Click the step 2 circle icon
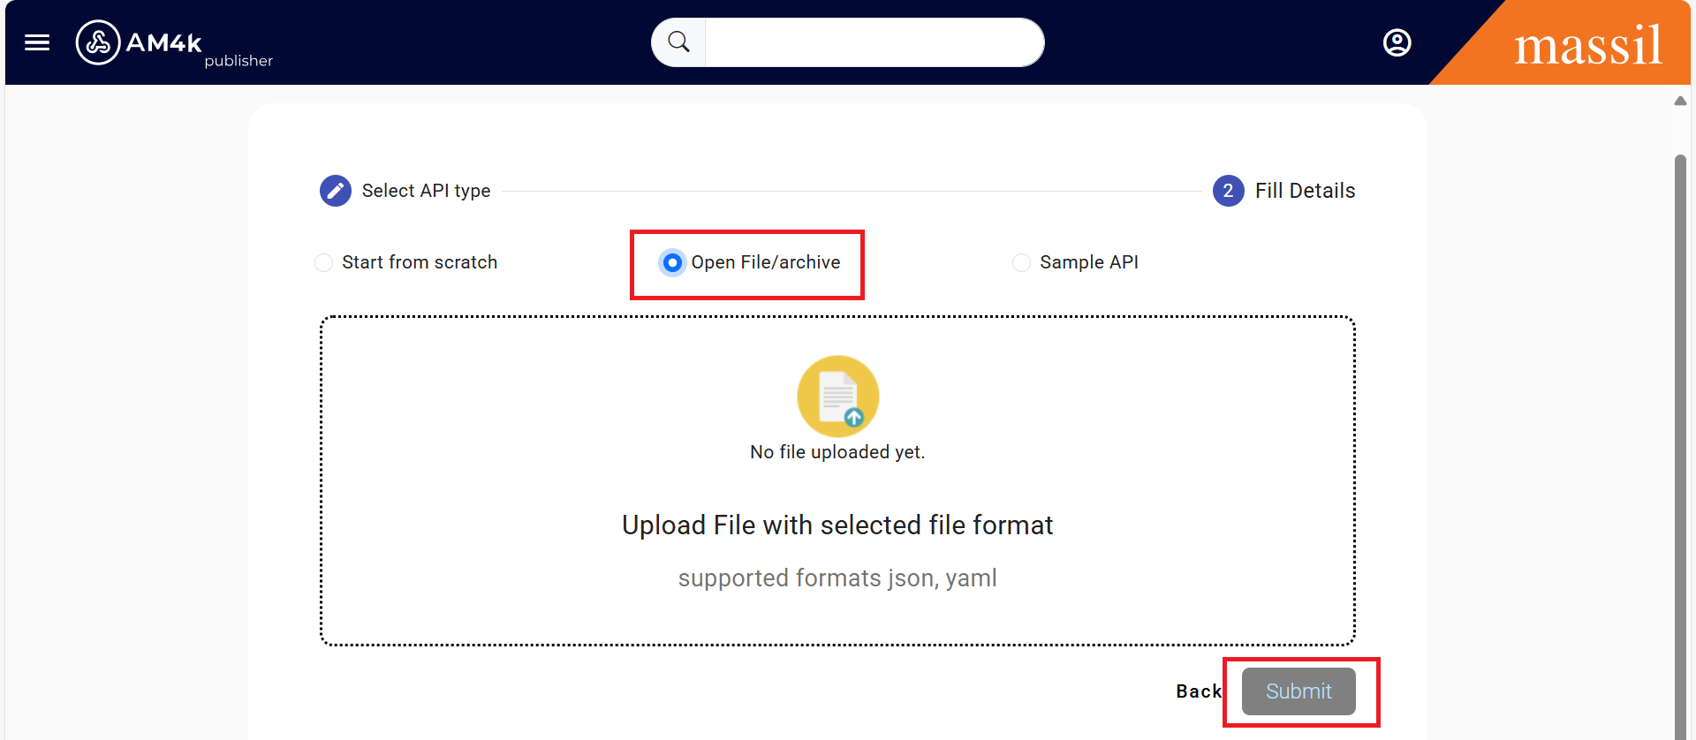The image size is (1696, 740). pyautogui.click(x=1228, y=191)
